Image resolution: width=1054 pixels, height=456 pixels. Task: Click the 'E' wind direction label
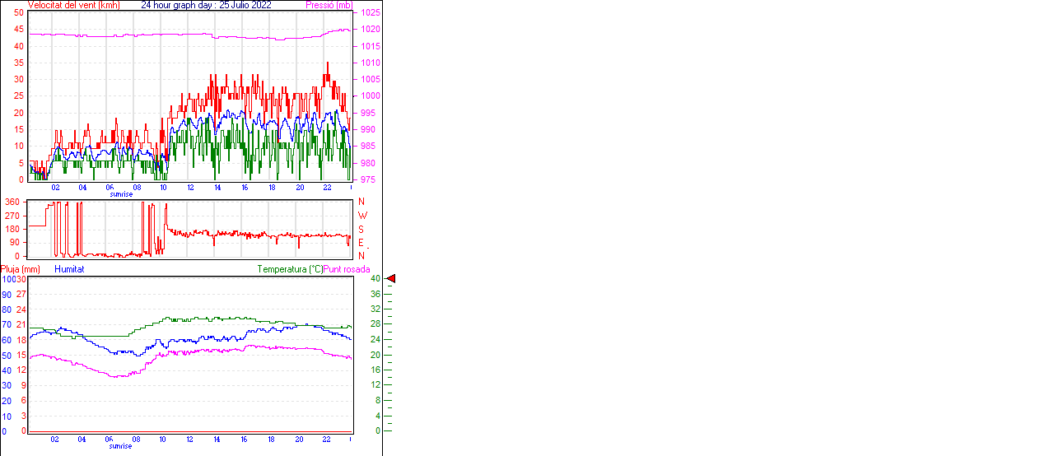pyautogui.click(x=361, y=243)
